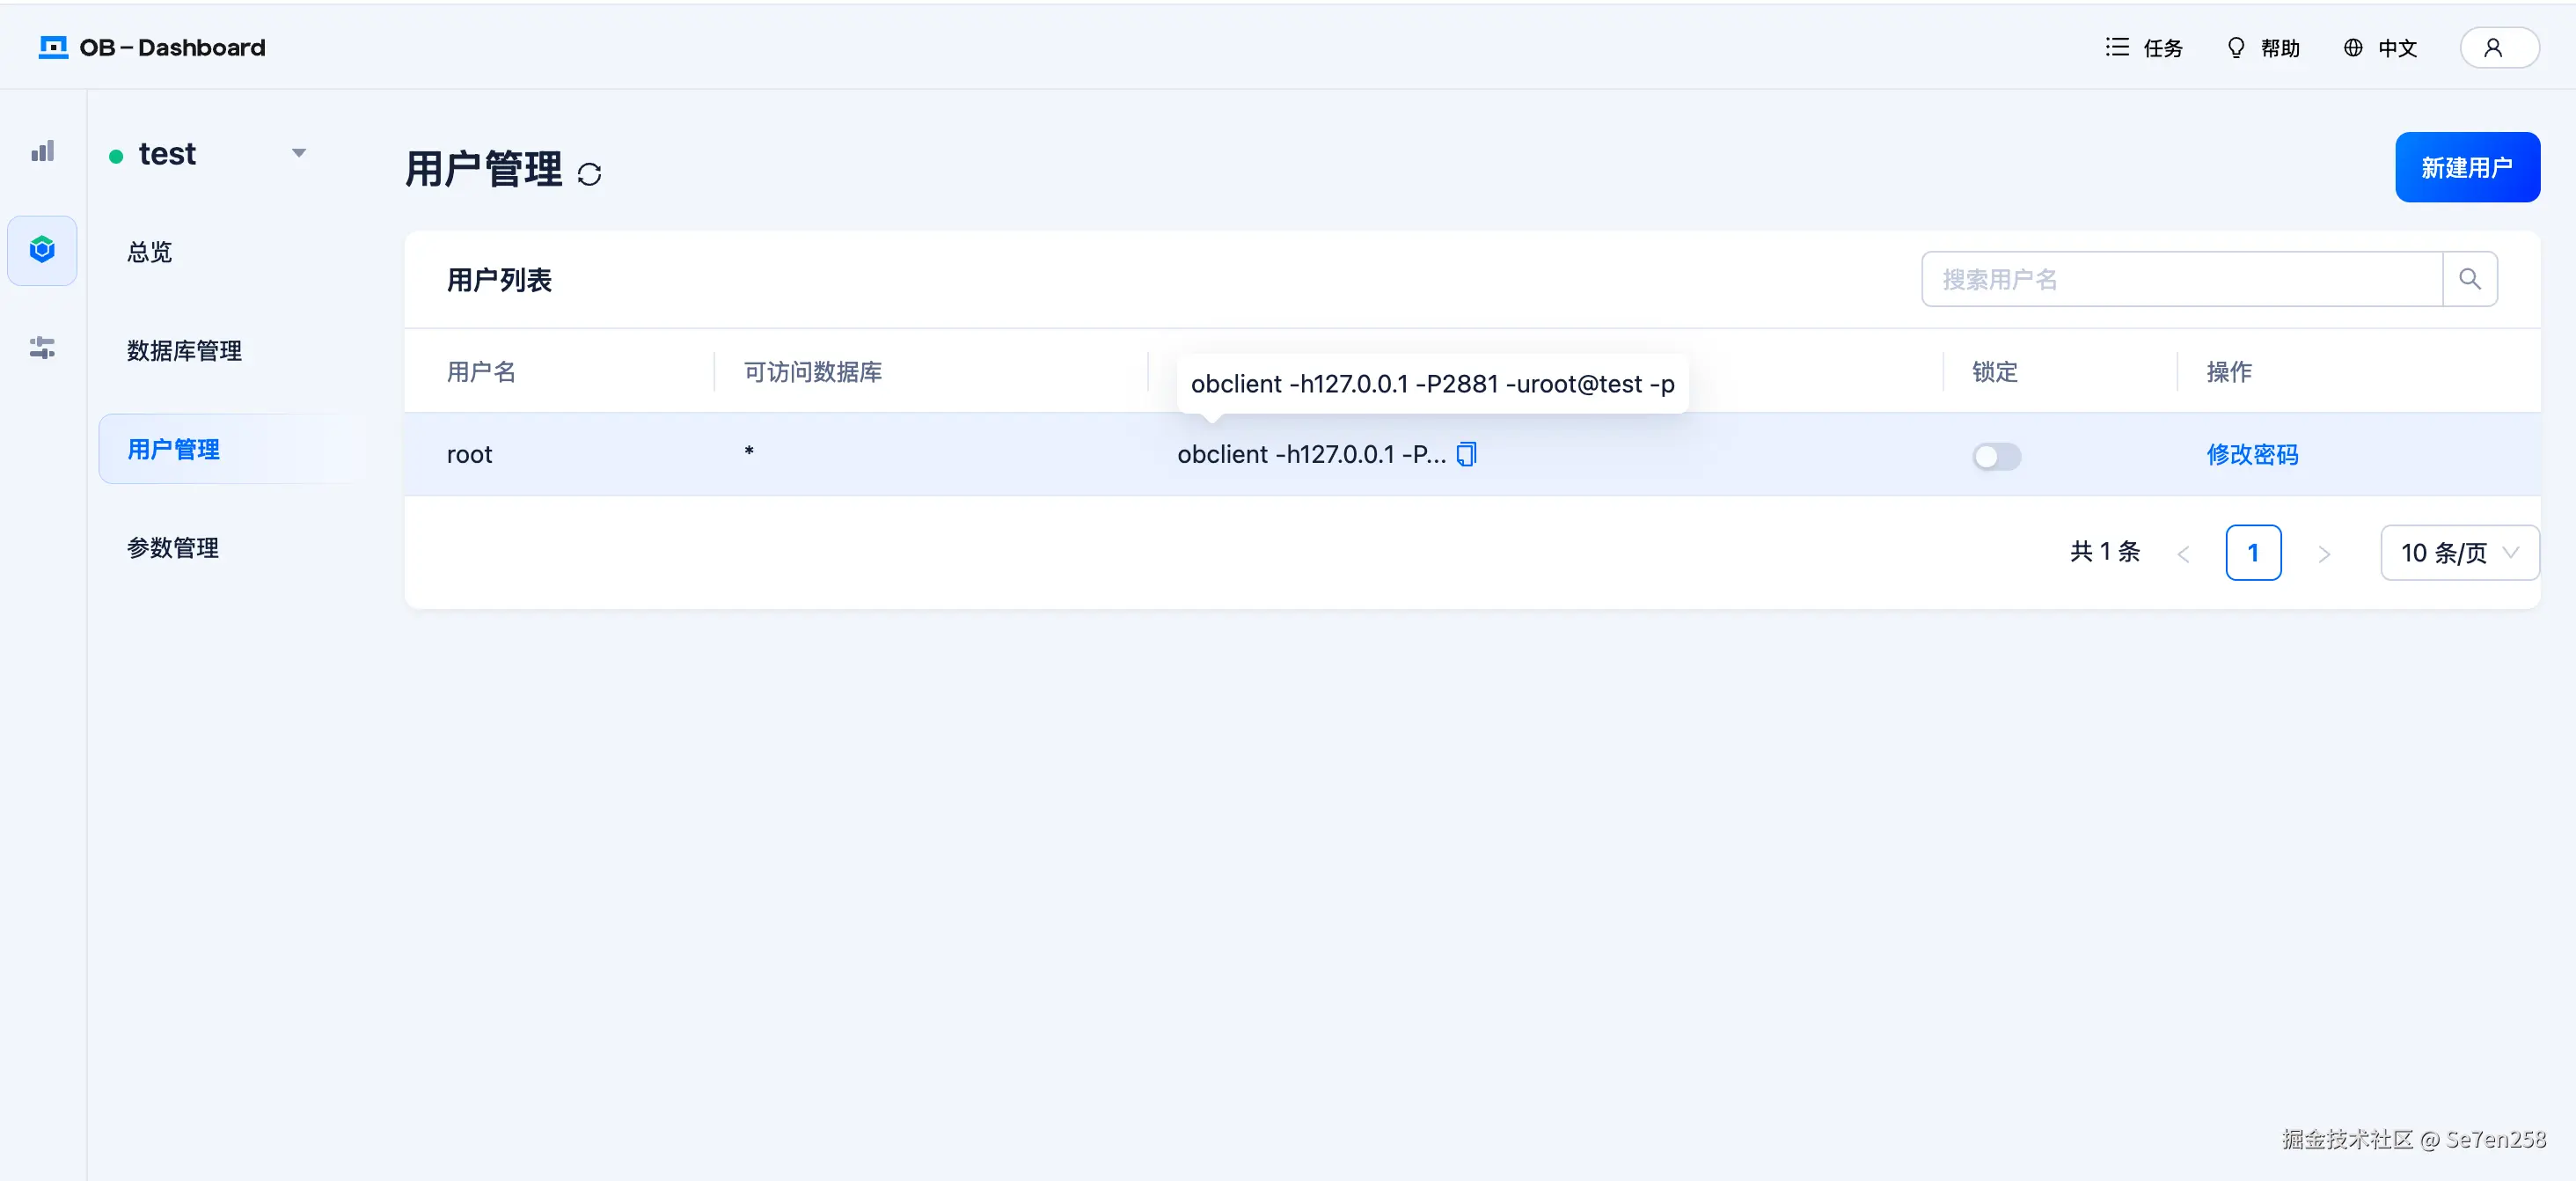Click the 新建用户 button
2576x1181 pixels.
pos(2466,167)
